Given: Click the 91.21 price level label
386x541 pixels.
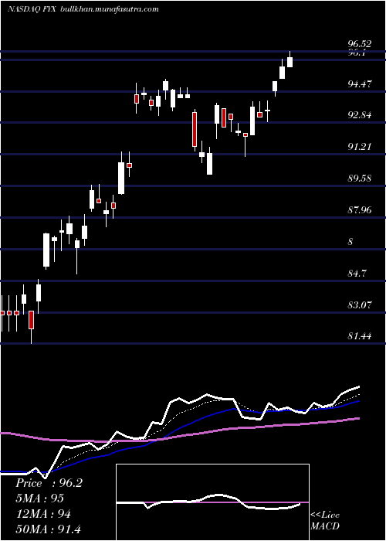Looking at the screenshot, I should (x=360, y=147).
